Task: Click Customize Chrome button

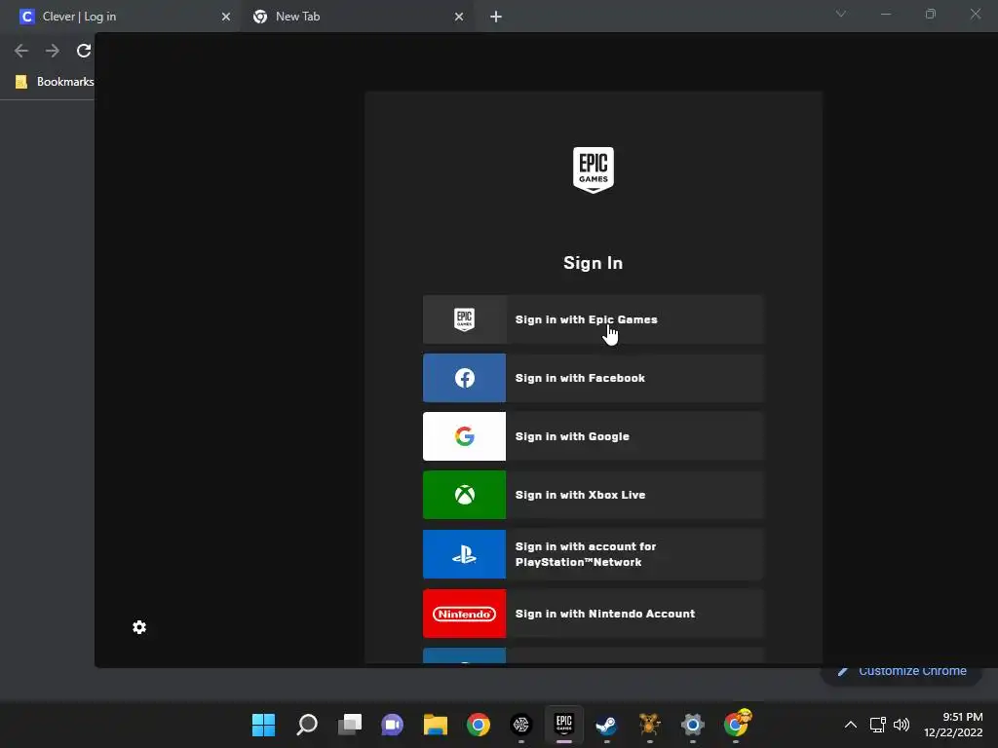Action: pos(902,670)
